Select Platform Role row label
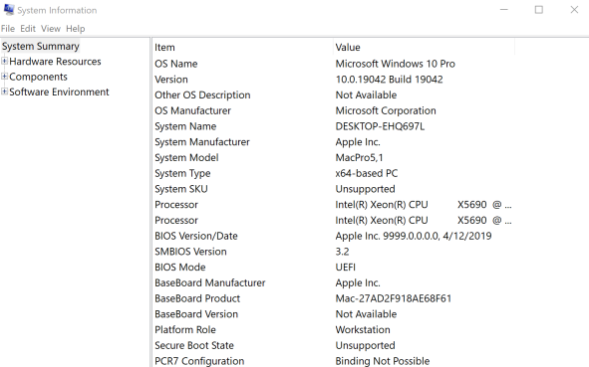Viewport: 589px width, 367px height. click(185, 330)
